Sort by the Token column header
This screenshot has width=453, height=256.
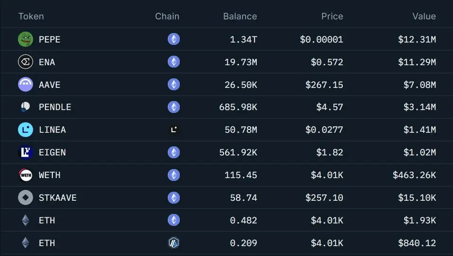31,17
